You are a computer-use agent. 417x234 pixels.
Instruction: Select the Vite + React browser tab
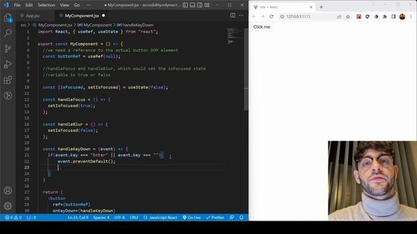pos(283,7)
